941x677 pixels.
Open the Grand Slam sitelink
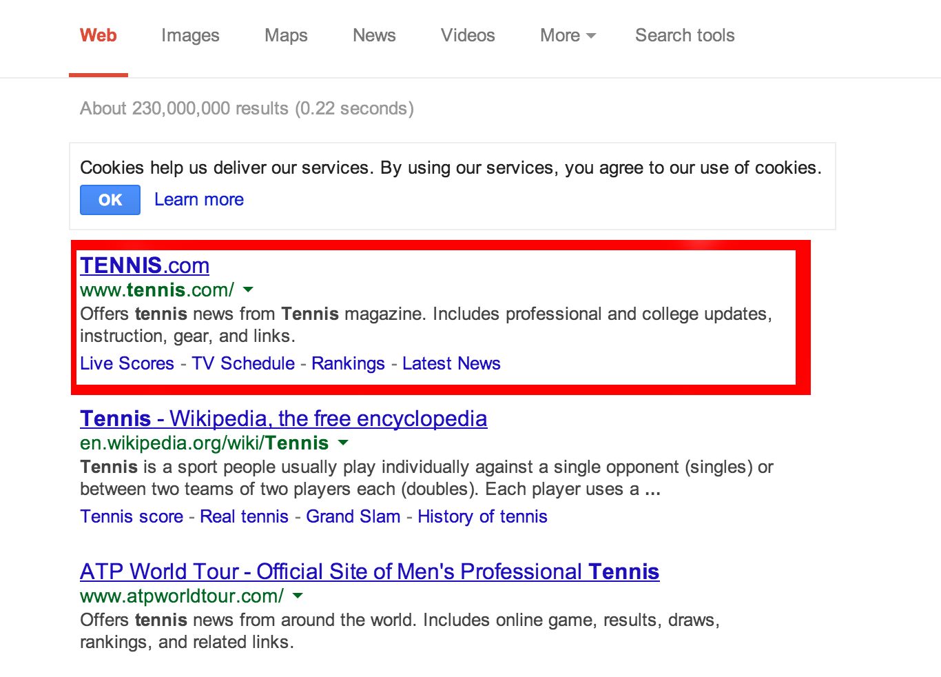click(x=353, y=516)
